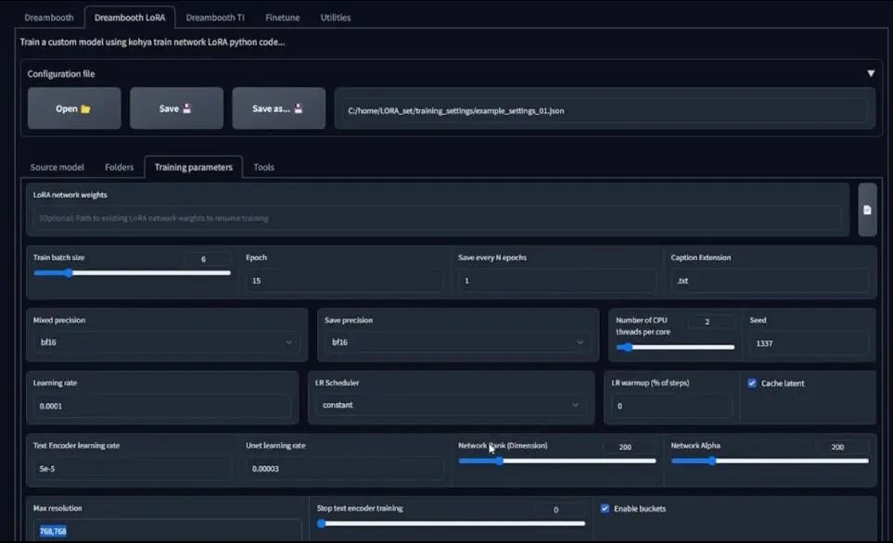Click Stop text encoder training number box

pyautogui.click(x=559, y=510)
